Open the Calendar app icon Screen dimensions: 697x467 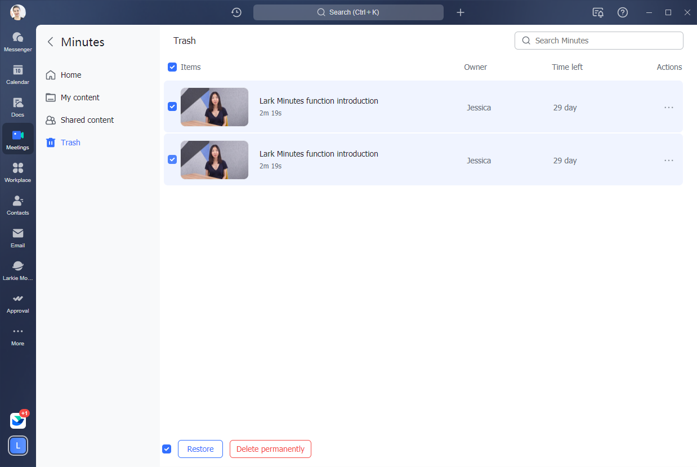[17, 74]
